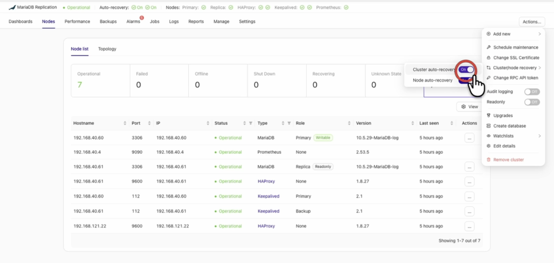554x263 pixels.
Task: Open actions menu for MariaDB Primary row
Action: coord(469,138)
